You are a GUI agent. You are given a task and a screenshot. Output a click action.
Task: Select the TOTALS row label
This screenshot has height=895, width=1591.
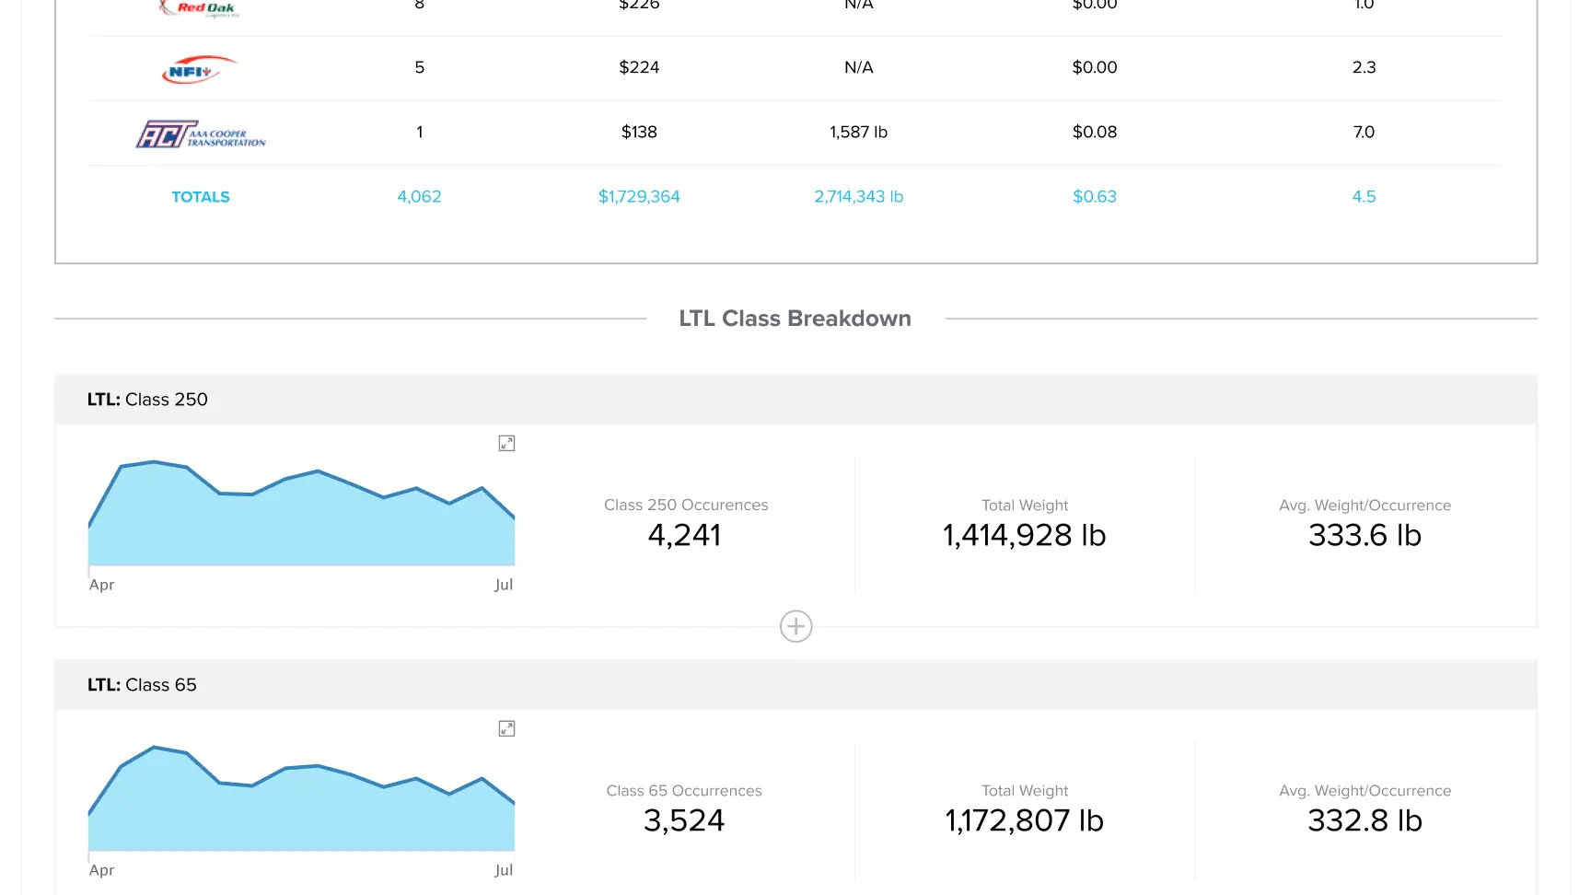point(201,197)
